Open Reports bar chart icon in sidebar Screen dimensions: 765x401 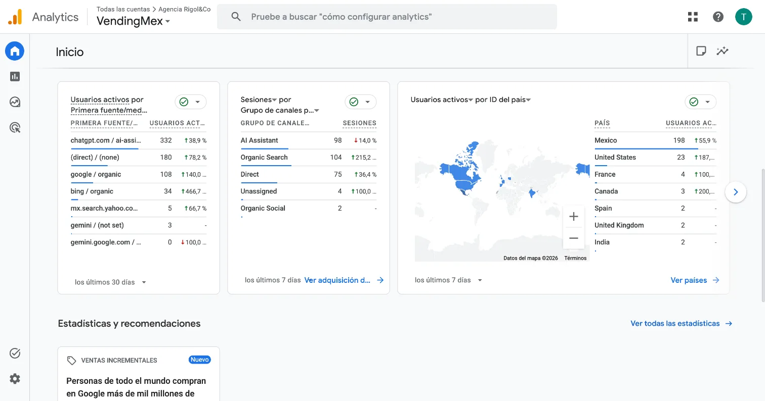tap(15, 76)
